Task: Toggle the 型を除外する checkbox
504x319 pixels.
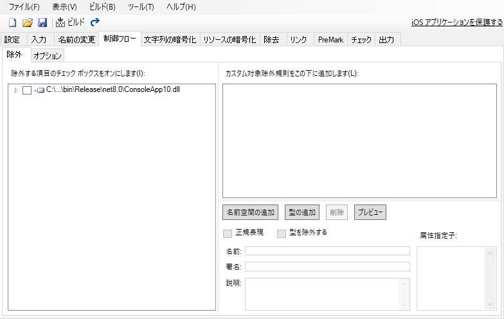Action: click(282, 233)
